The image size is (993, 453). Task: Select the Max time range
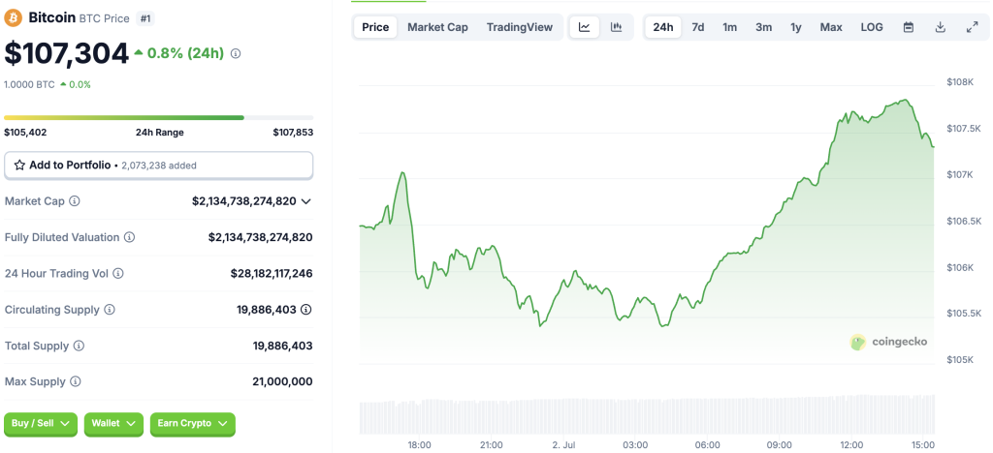[831, 27]
